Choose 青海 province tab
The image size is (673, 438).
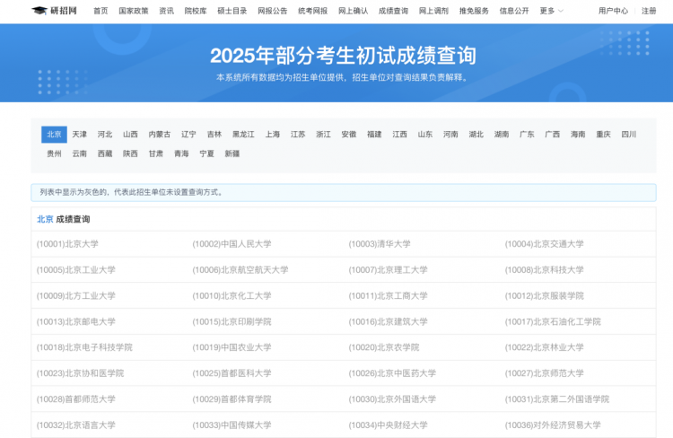[181, 153]
